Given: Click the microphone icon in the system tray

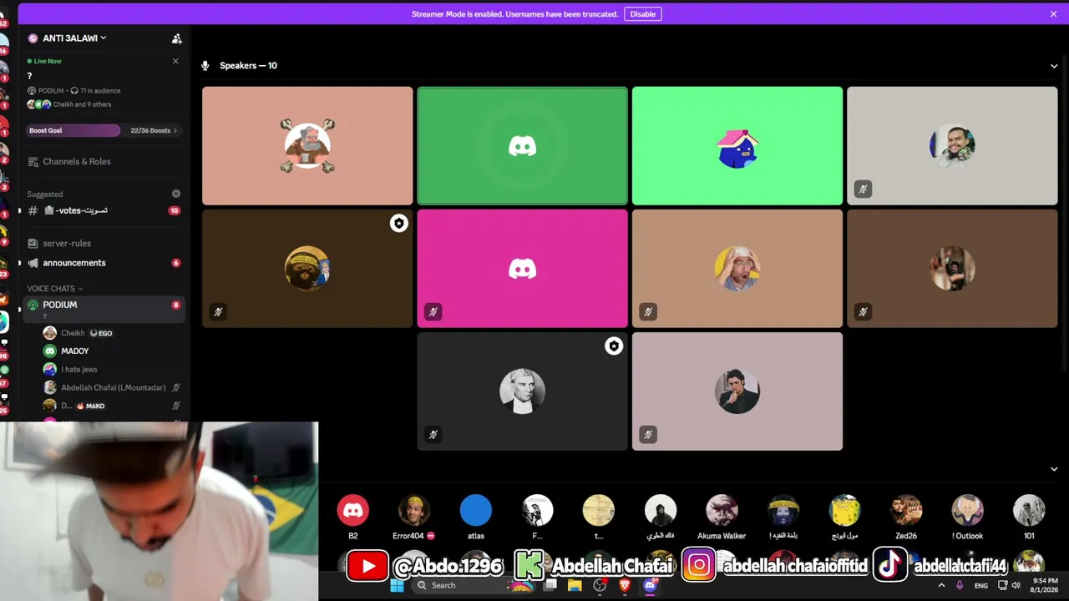Looking at the screenshot, I should [960, 585].
